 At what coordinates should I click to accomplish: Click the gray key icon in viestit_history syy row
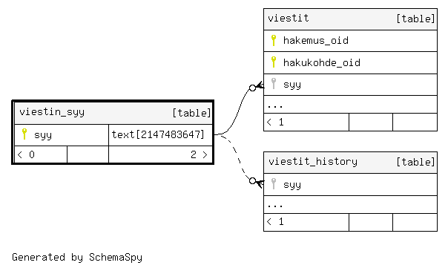(x=274, y=184)
